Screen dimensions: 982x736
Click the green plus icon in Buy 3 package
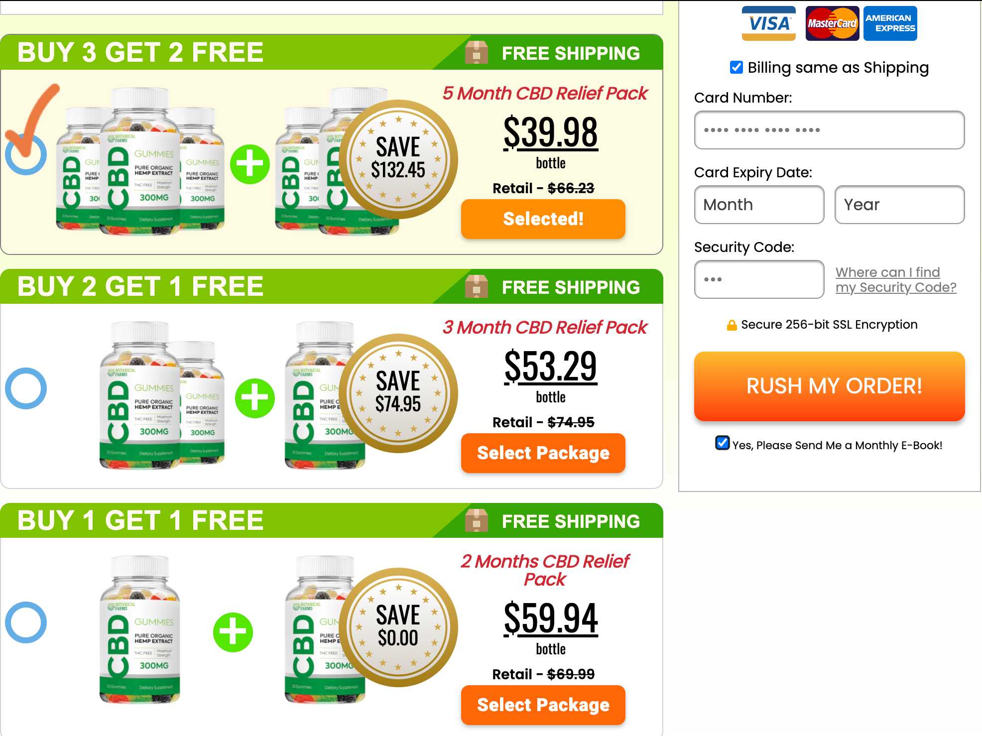250,164
